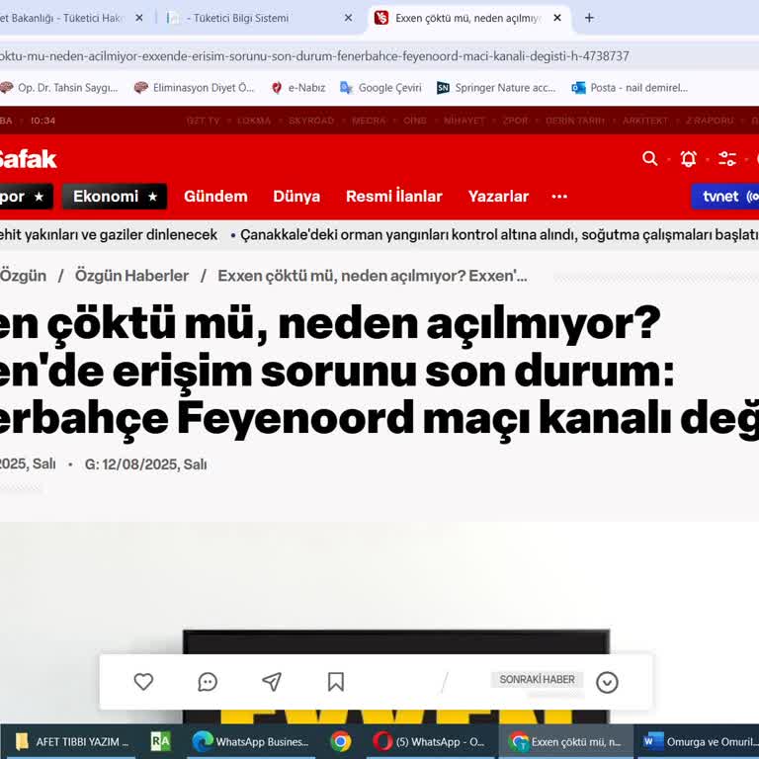
Task: Click the Yeni Şafak logo
Action: coord(28,159)
